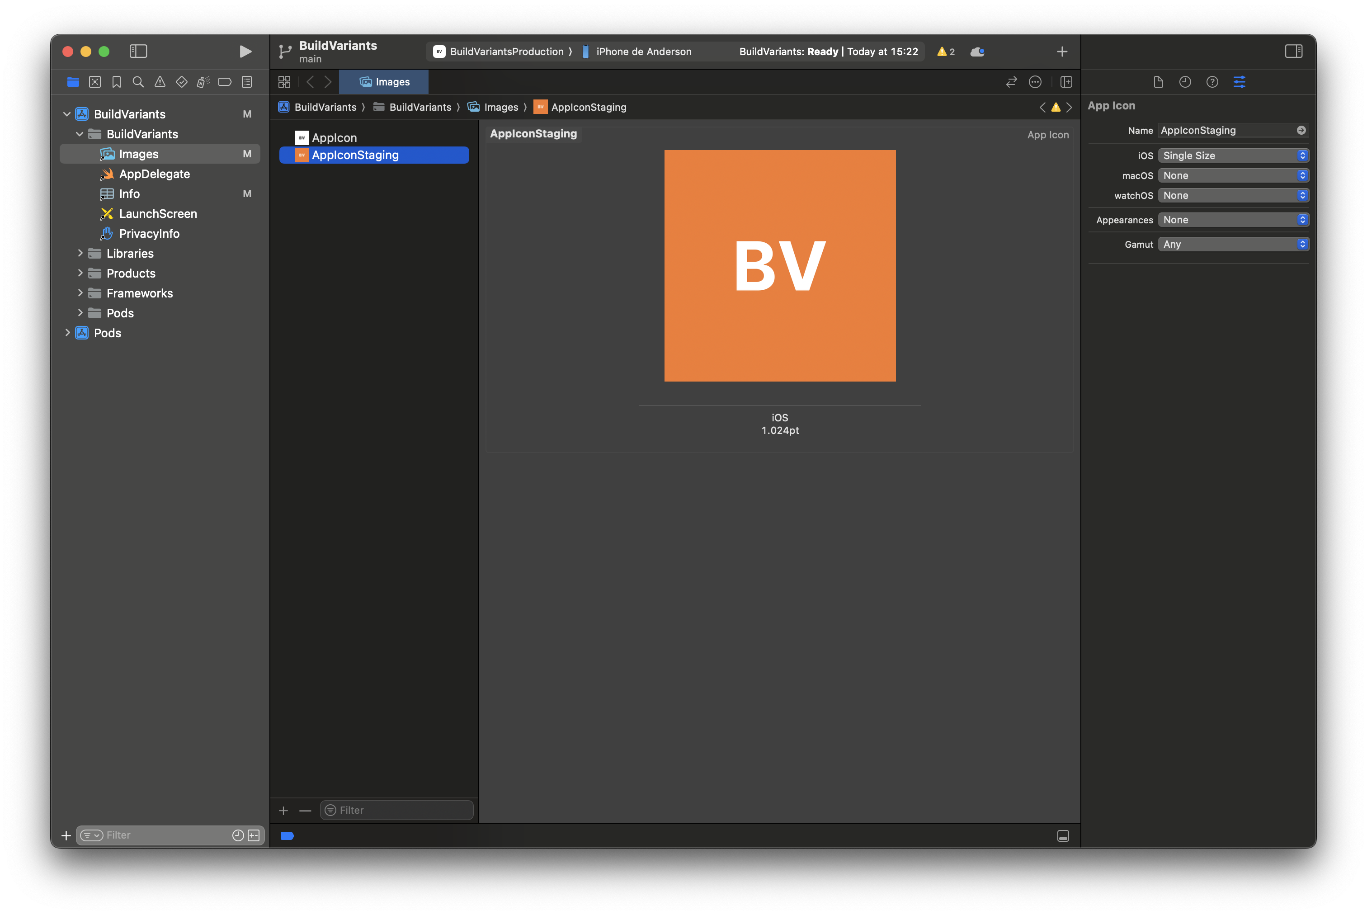Click the arrow button beside the Name field
Screen dimensions: 1367x915
point(1301,130)
